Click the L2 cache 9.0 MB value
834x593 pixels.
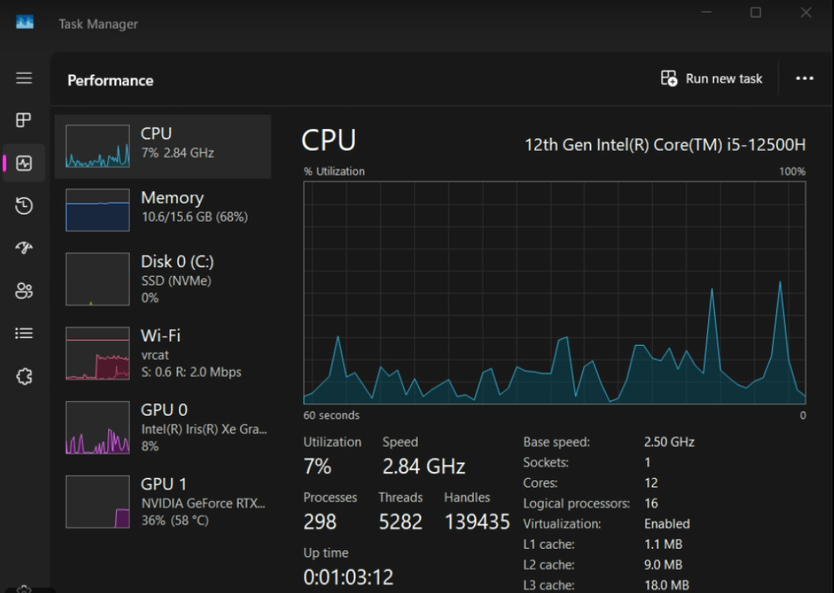click(663, 565)
